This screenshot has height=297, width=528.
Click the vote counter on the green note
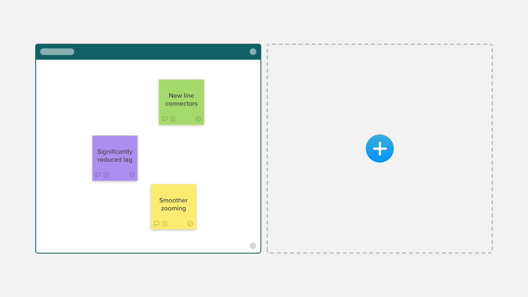(173, 119)
